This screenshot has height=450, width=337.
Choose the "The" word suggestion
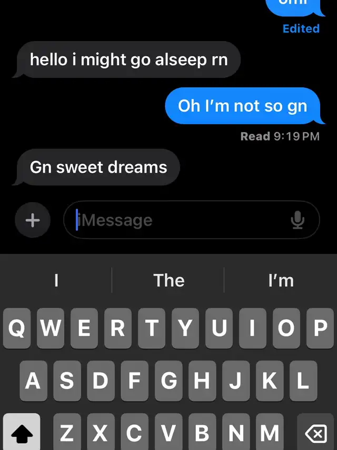click(x=169, y=280)
